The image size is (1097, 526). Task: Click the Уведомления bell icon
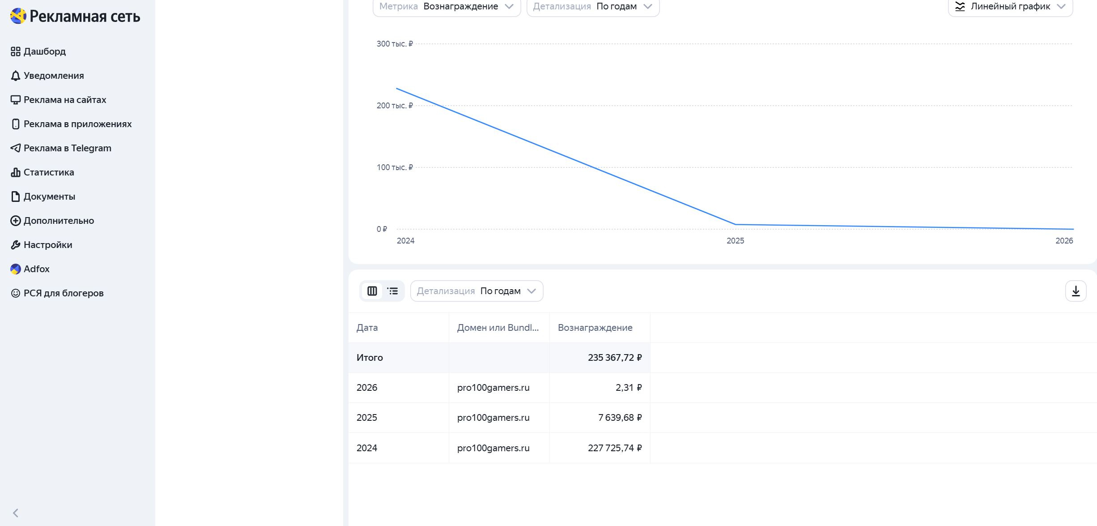pos(16,76)
